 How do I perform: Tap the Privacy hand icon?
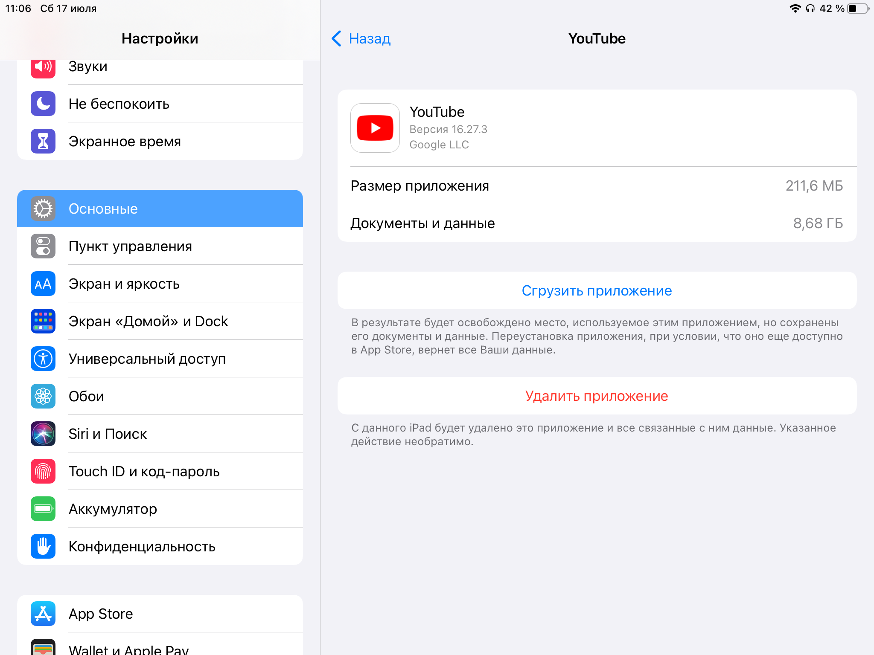43,546
